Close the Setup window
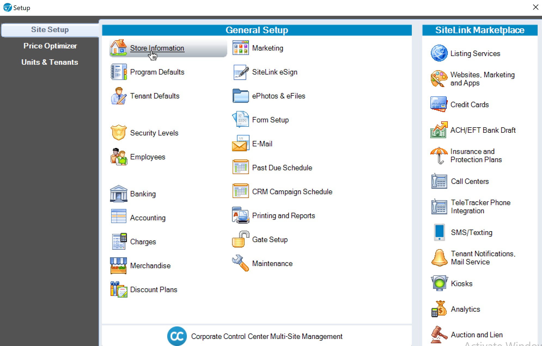542x346 pixels. click(535, 7)
